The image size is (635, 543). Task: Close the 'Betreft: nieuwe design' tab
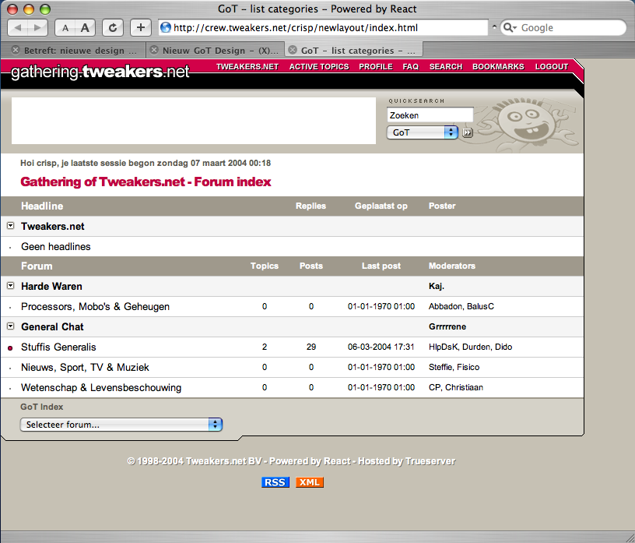pos(16,50)
